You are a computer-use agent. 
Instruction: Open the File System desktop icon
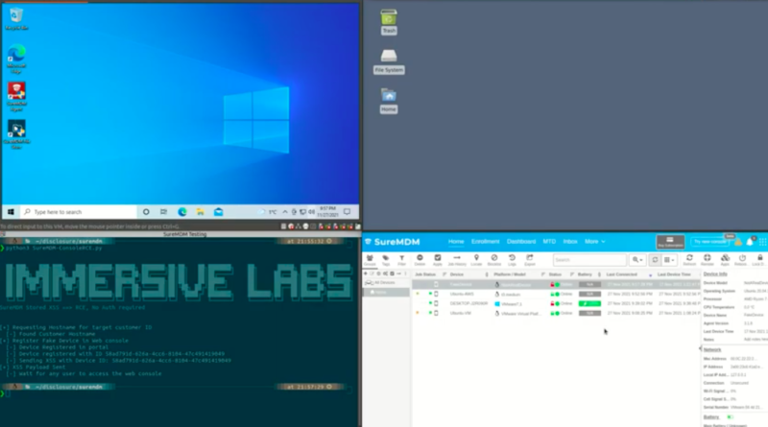[389, 61]
